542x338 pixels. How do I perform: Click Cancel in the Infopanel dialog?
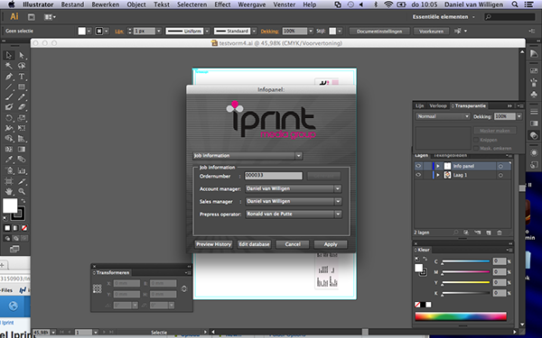[x=293, y=244]
